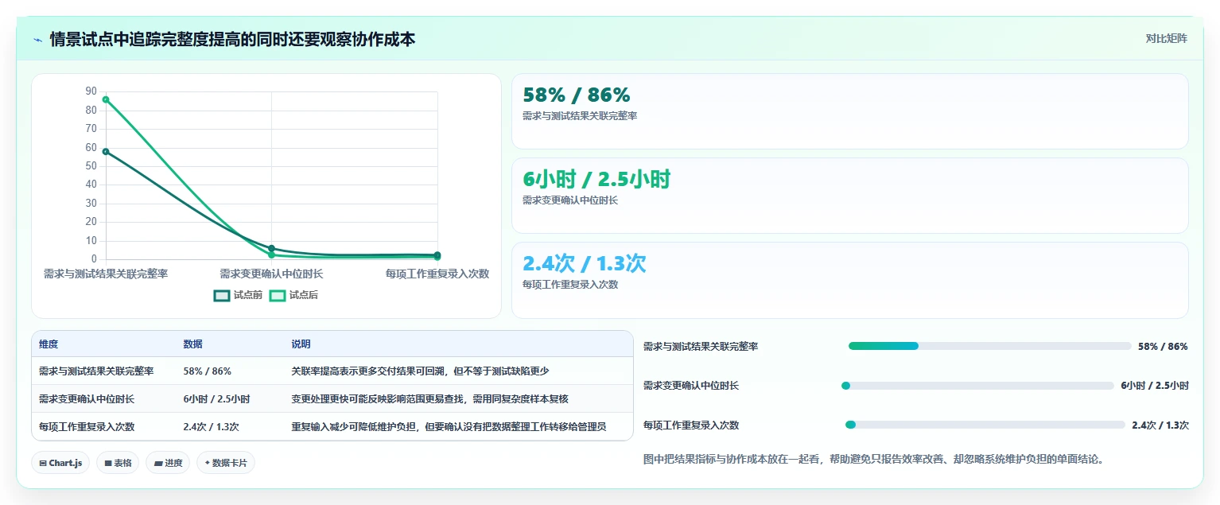
Task: Click the 58% / 86% data card value
Action: coord(576,95)
